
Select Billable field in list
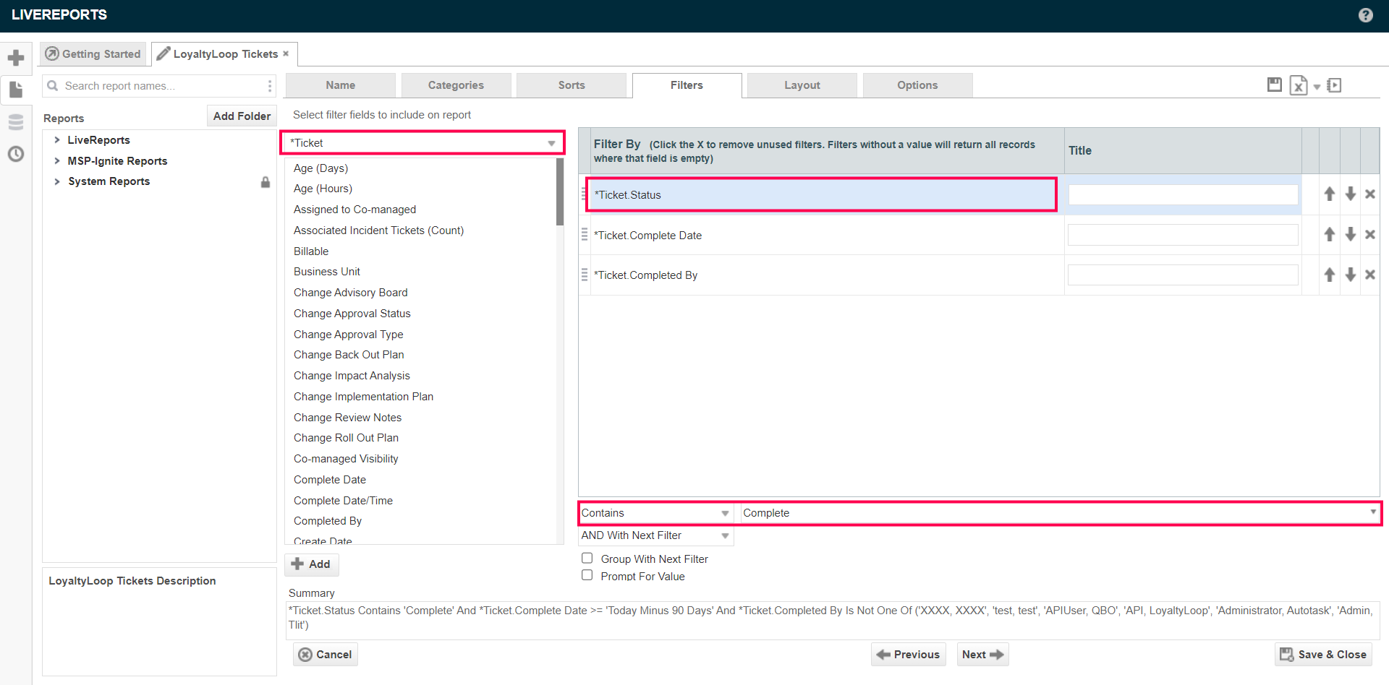pos(311,251)
